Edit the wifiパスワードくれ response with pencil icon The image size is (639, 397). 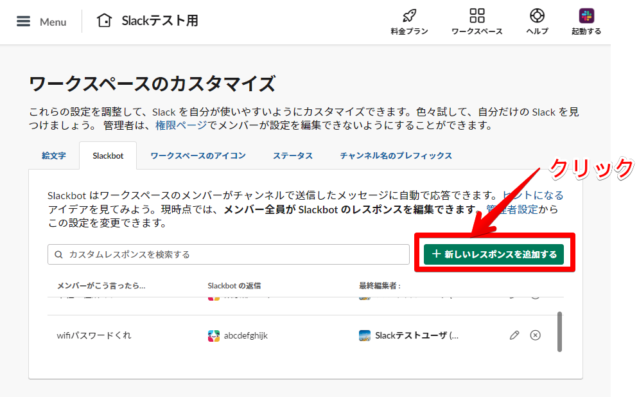pyautogui.click(x=513, y=335)
